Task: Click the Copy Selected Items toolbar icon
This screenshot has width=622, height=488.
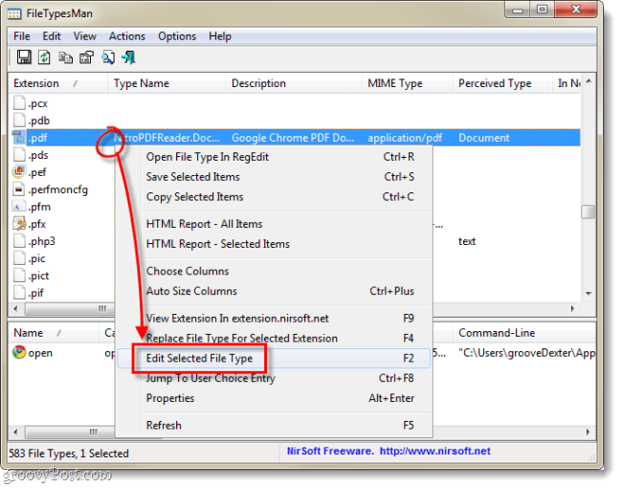Action: point(65,58)
